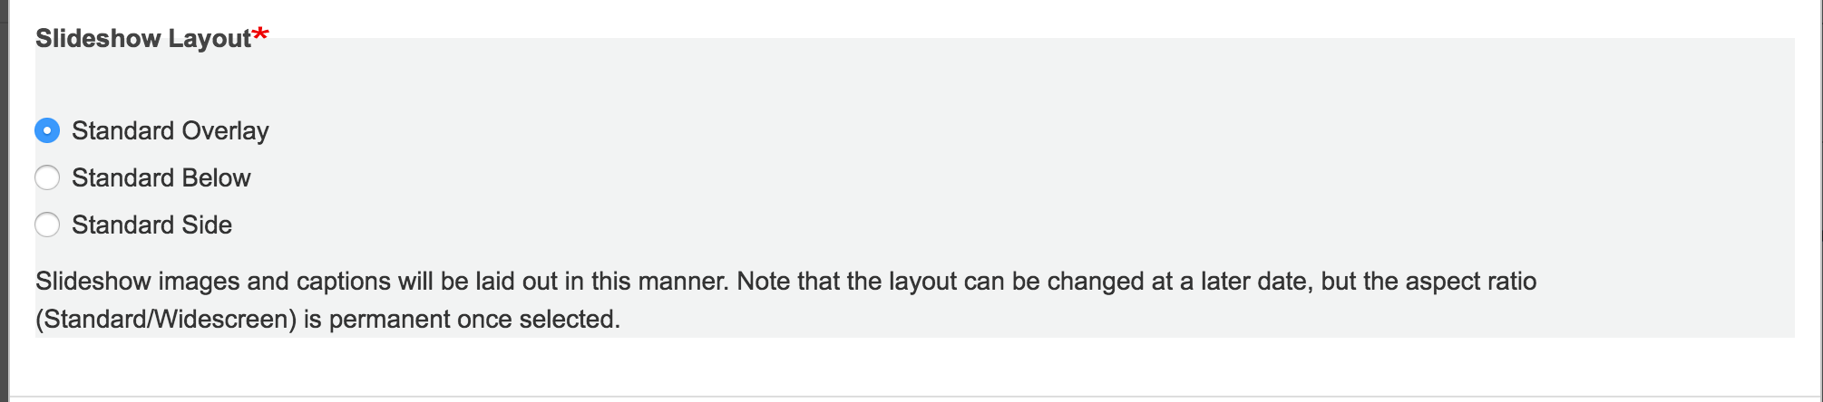The width and height of the screenshot is (1823, 402).
Task: Click the word 'Below' in second option
Action: (x=216, y=178)
